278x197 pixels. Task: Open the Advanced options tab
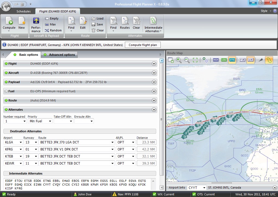[59, 55]
